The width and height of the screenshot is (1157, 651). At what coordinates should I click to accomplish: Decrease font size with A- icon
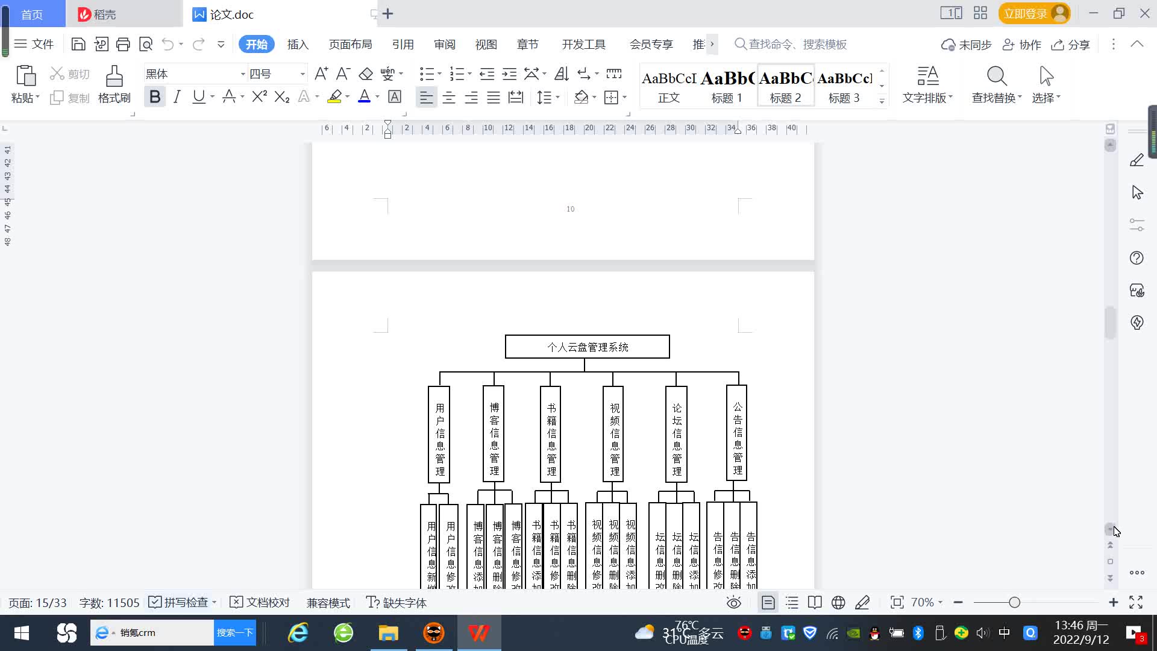point(343,74)
